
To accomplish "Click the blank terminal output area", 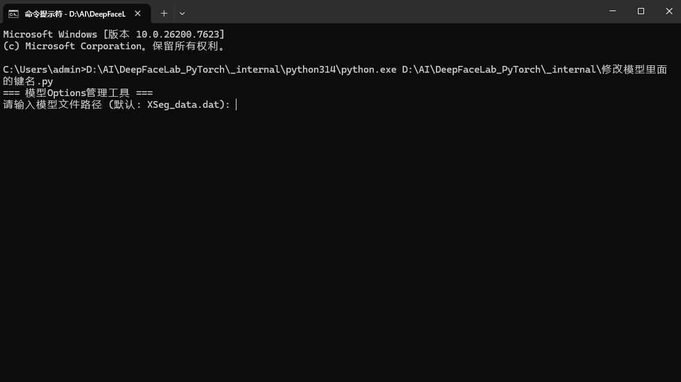I will coord(339,246).
